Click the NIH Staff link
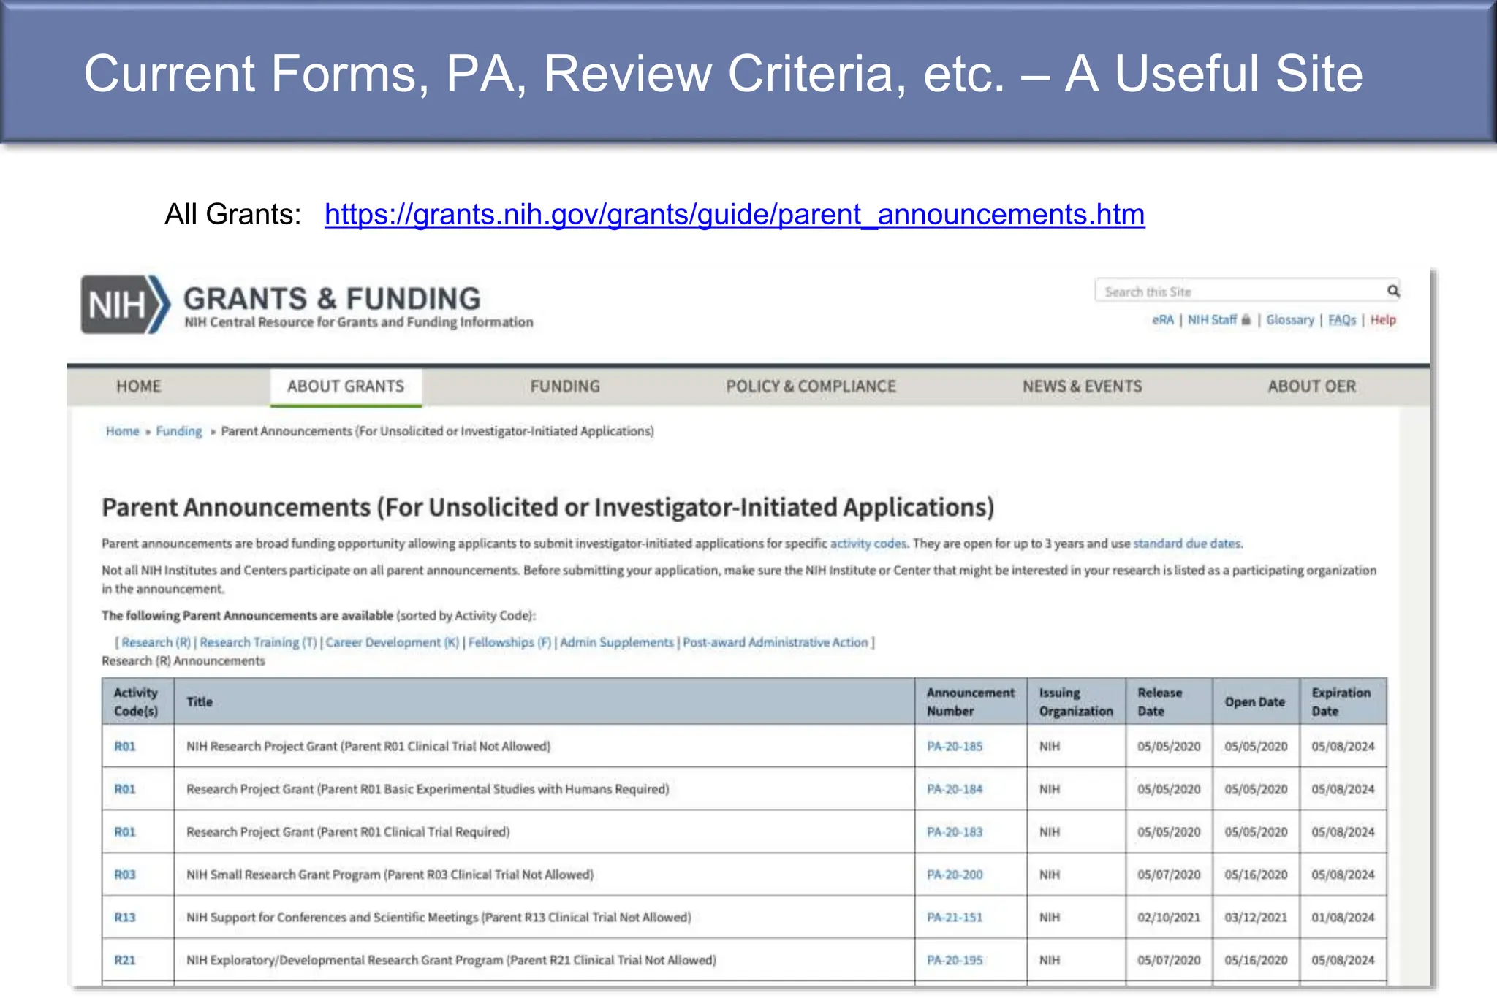Viewport: 1497px width, 998px height. [1212, 320]
